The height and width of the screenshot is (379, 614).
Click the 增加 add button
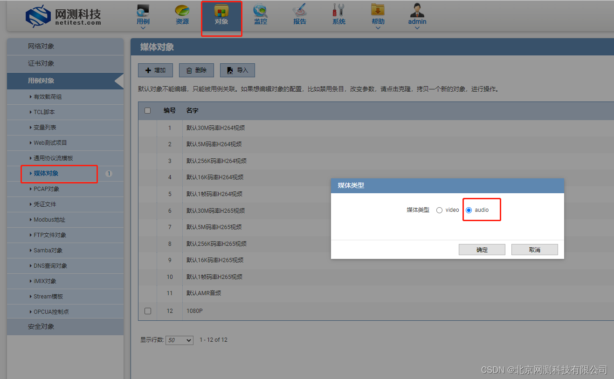click(156, 70)
